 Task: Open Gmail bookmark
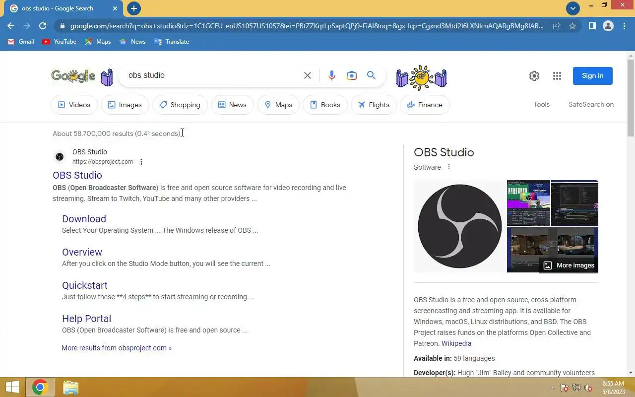[x=21, y=42]
